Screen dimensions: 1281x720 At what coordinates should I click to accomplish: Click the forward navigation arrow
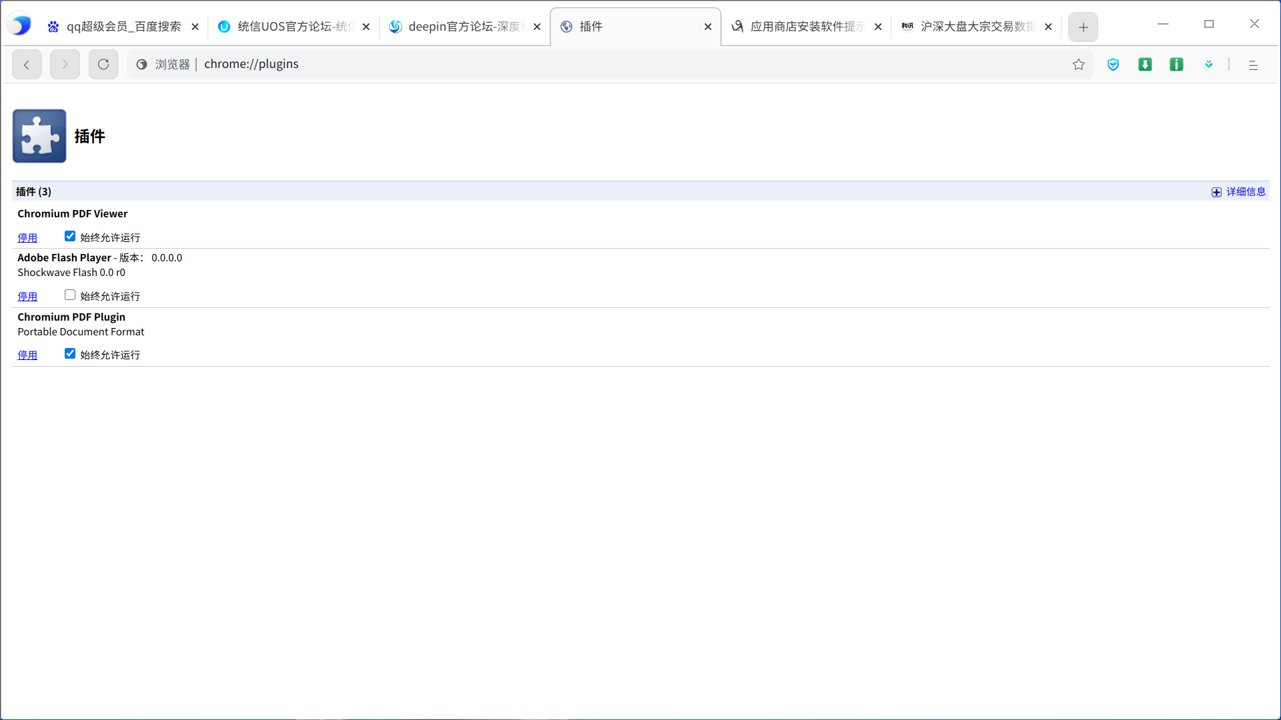65,64
